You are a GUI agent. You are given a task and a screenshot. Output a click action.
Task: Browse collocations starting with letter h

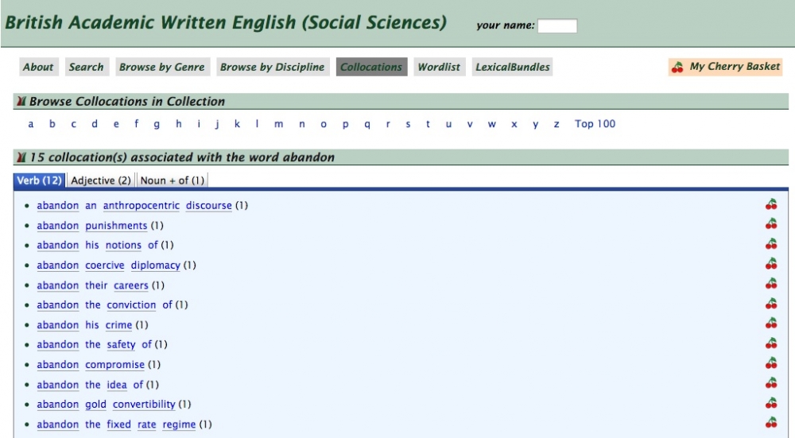pos(178,124)
